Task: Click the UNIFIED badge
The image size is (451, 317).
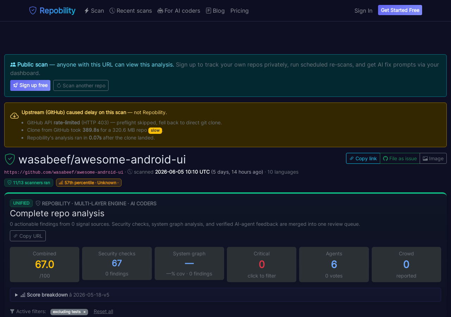Action: pos(21,203)
